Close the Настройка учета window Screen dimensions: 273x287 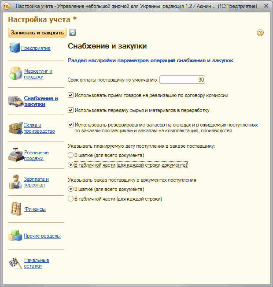(266, 6)
